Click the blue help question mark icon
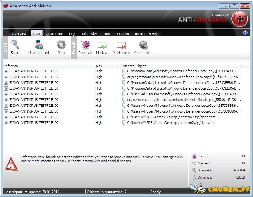The image size is (253, 197). [x=245, y=33]
